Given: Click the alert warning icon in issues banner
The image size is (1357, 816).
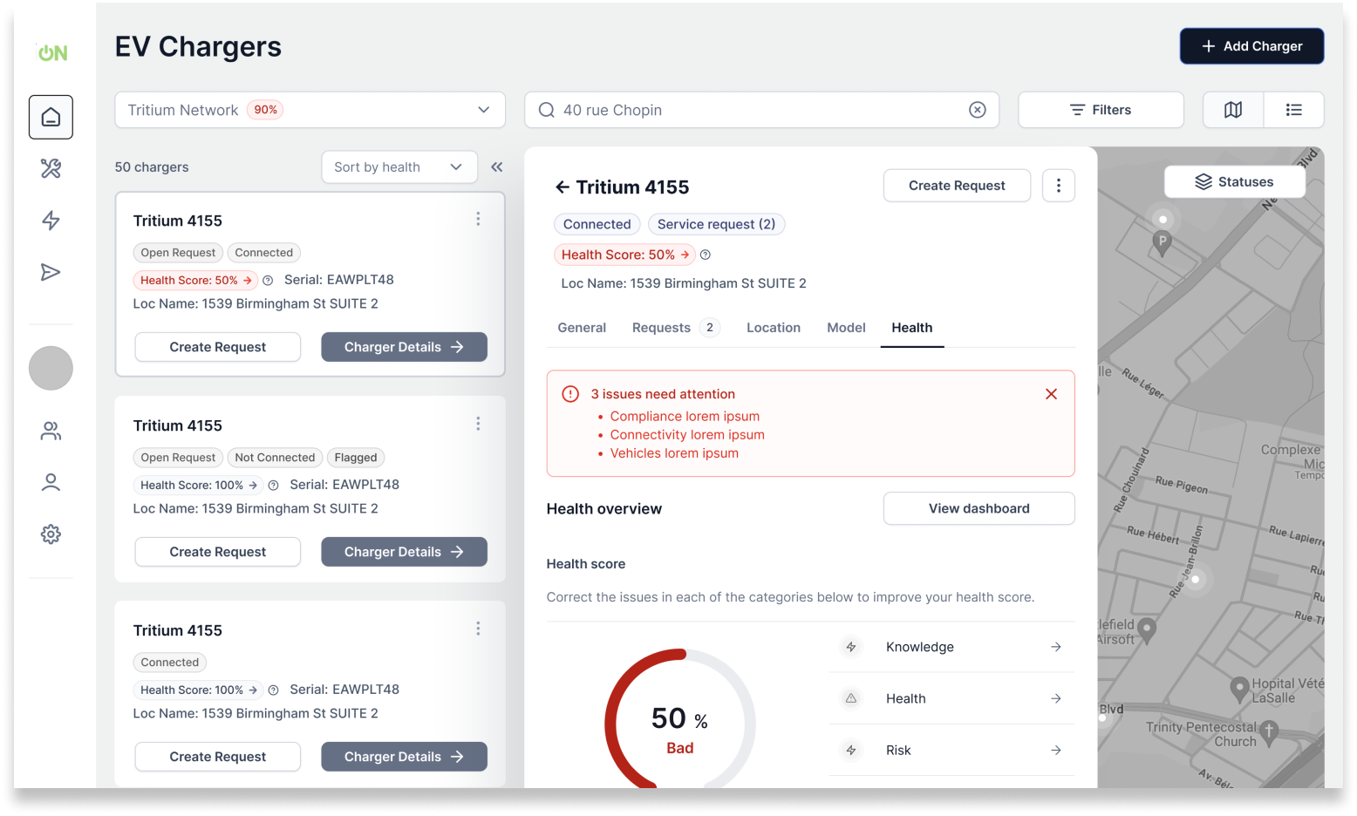Looking at the screenshot, I should point(570,394).
